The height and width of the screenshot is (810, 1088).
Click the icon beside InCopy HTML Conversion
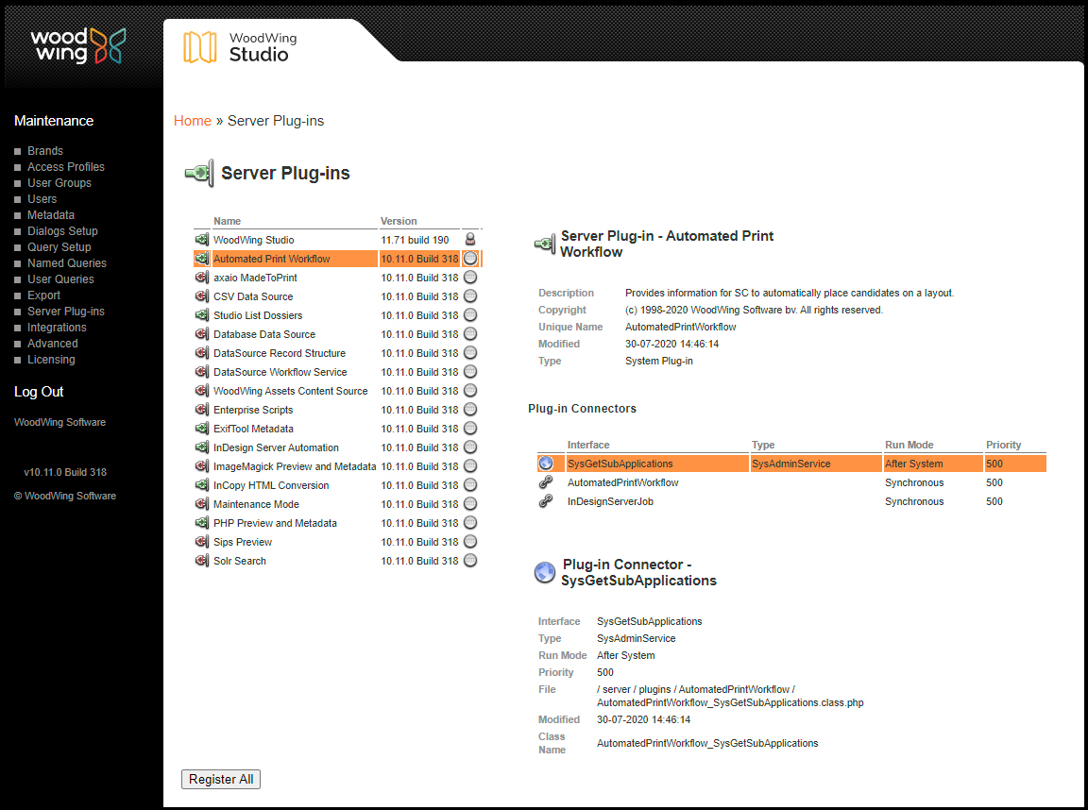pyautogui.click(x=202, y=484)
